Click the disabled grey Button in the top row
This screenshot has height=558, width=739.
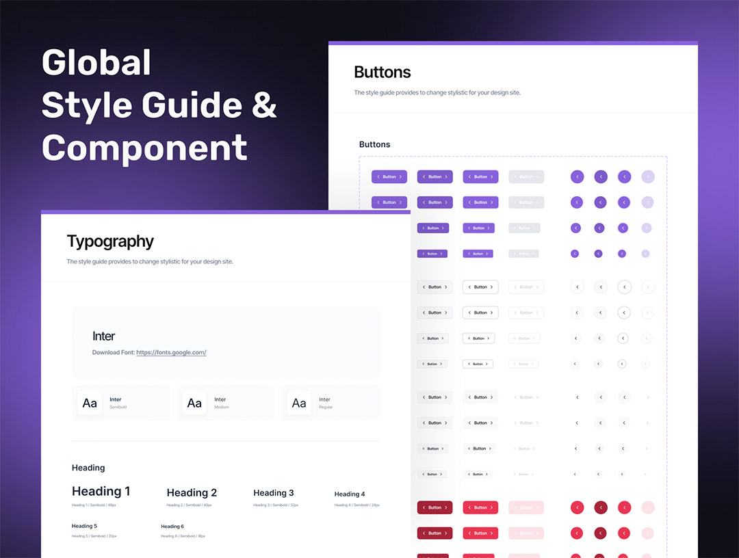tap(526, 176)
